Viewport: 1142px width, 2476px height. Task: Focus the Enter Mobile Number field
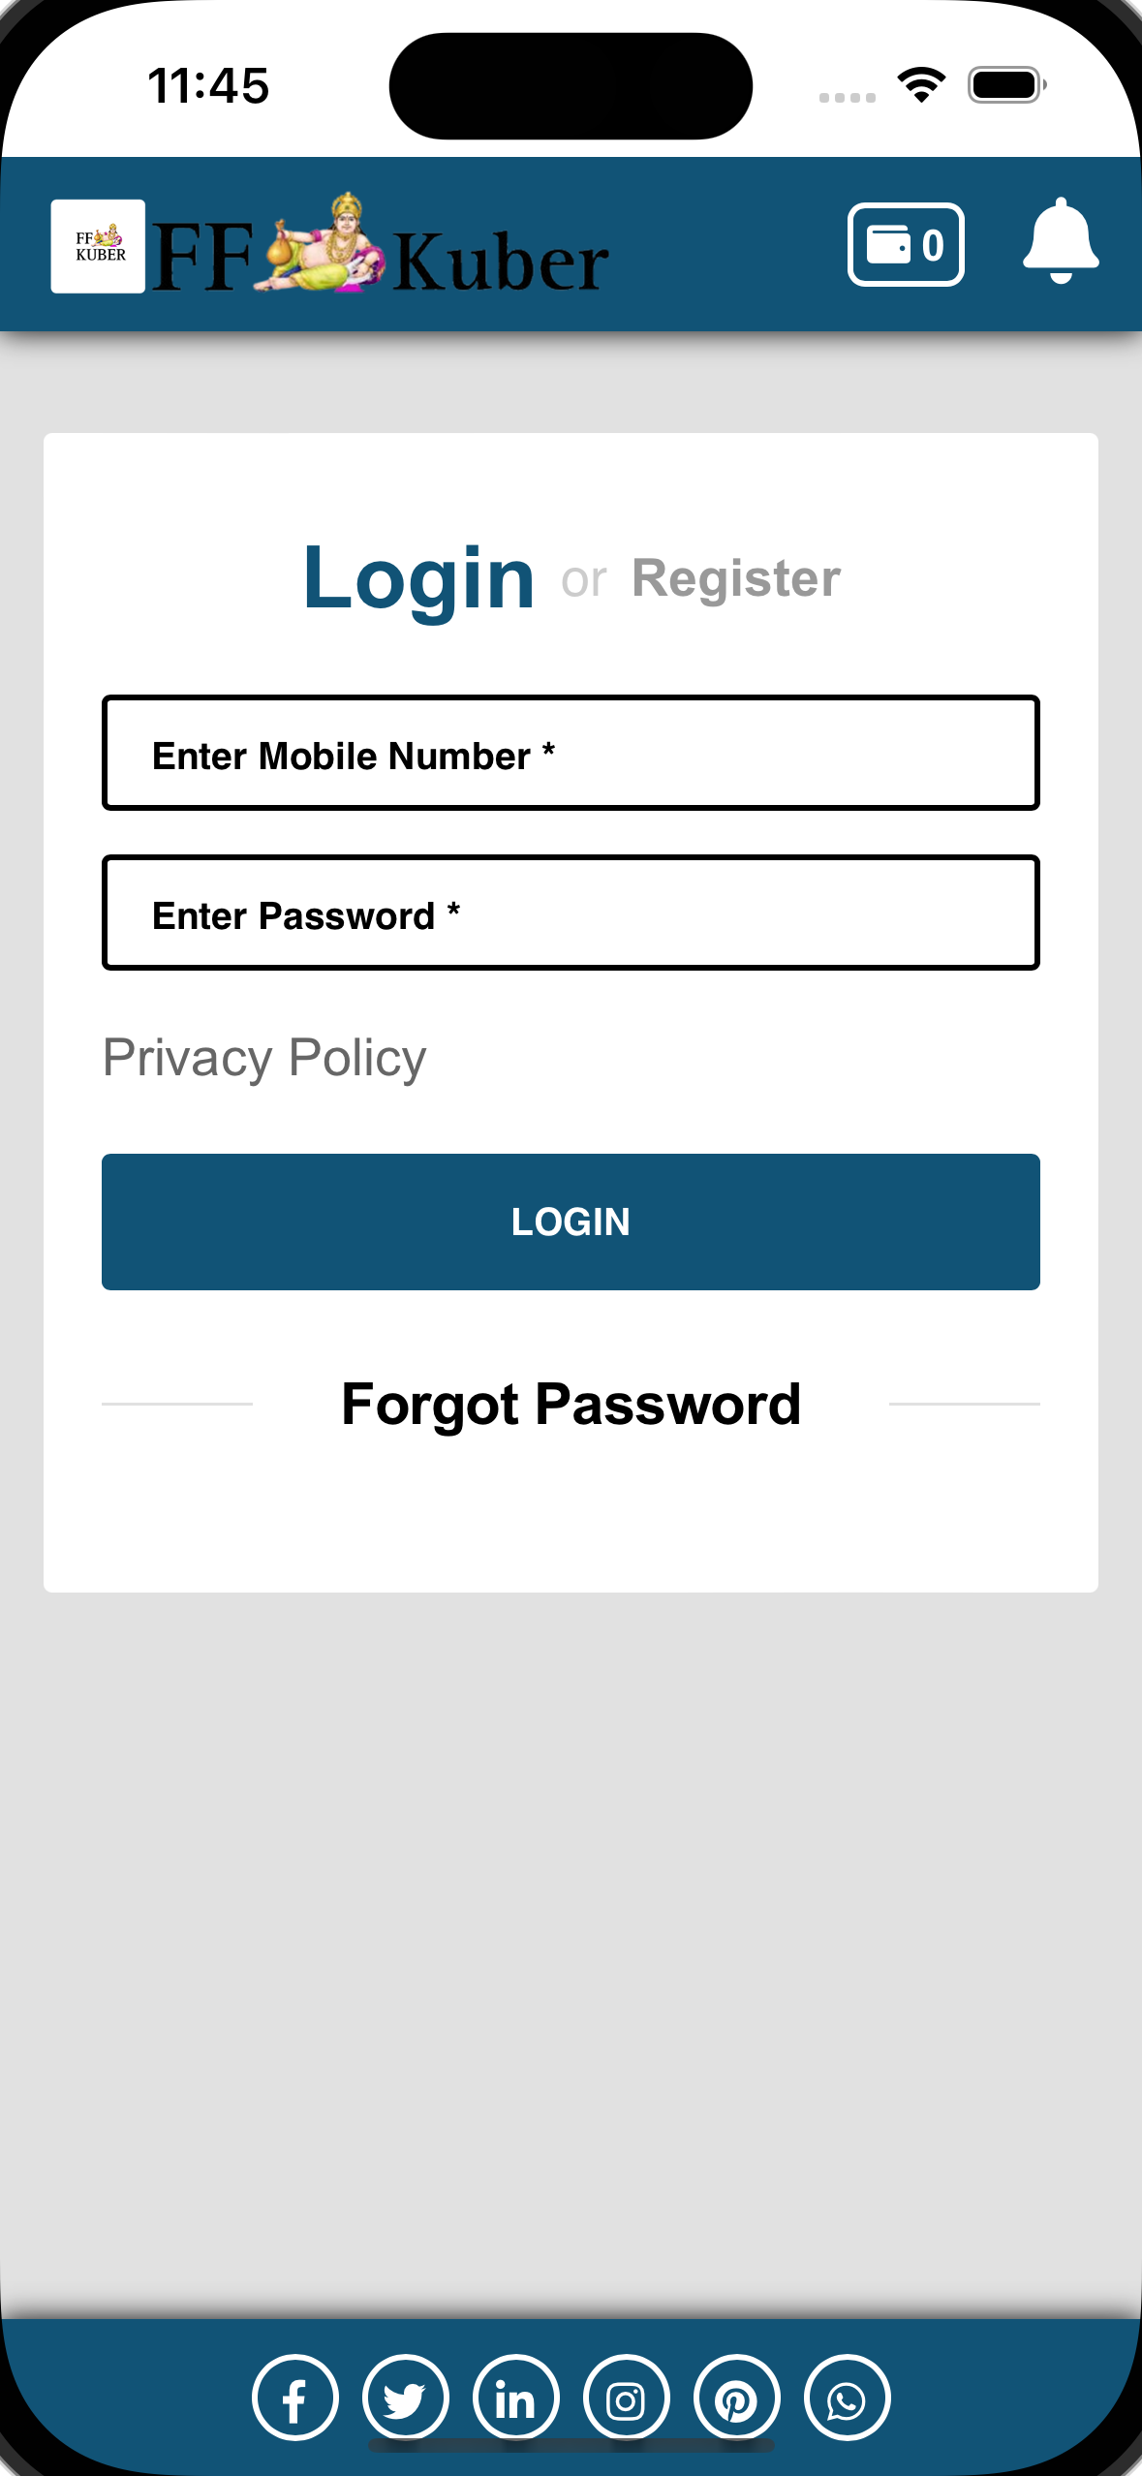point(571,753)
